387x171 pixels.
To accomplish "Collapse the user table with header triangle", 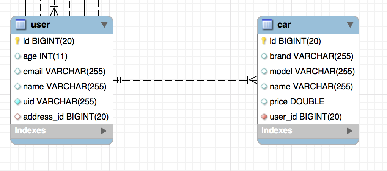I will click(x=104, y=25).
